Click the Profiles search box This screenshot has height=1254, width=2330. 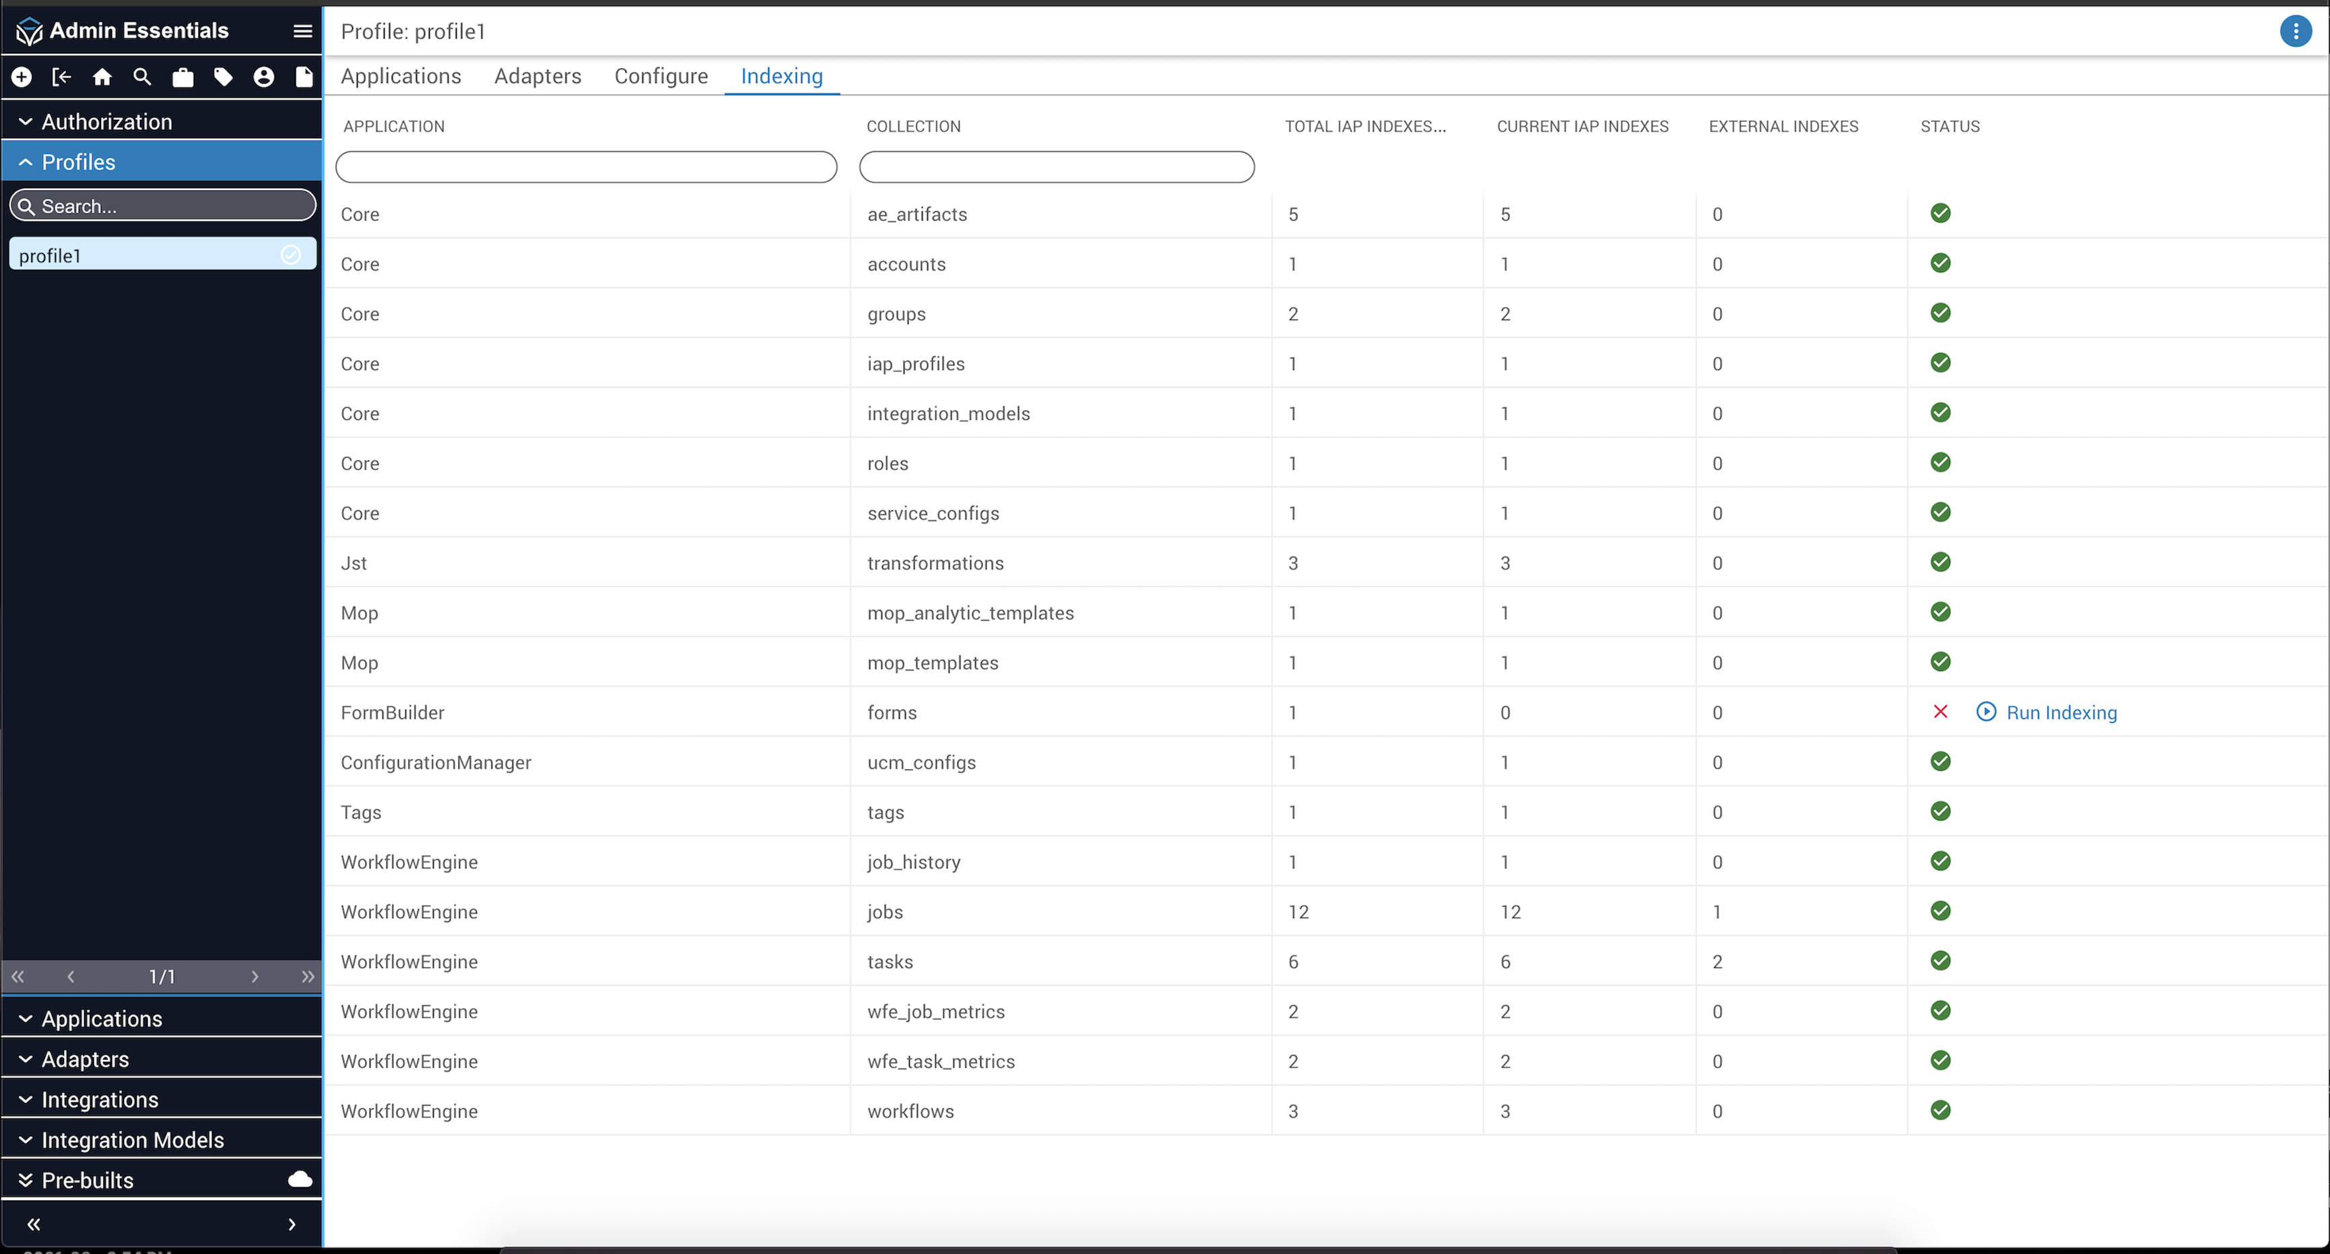163,206
